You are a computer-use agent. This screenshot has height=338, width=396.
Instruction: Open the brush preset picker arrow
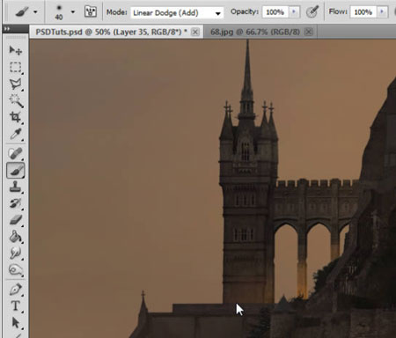point(73,12)
